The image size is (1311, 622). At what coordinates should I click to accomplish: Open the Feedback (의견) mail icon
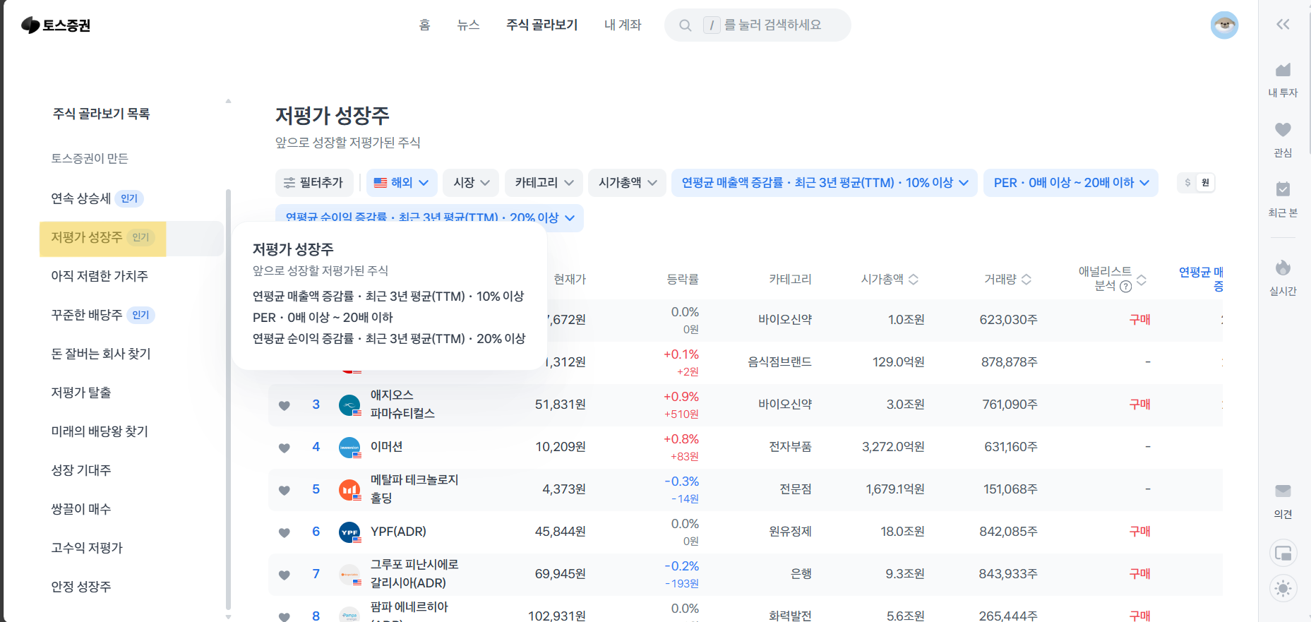click(x=1283, y=491)
